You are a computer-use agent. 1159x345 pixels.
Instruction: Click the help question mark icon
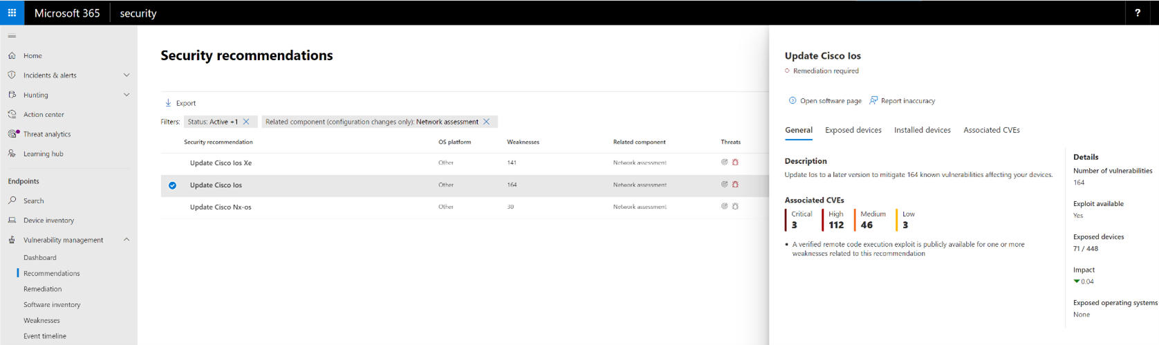click(x=1138, y=12)
